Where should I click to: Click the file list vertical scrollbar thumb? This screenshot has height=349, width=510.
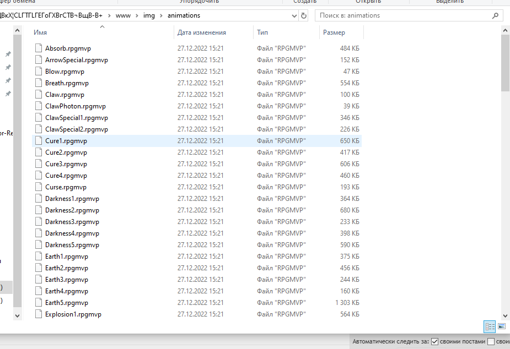pos(505,63)
